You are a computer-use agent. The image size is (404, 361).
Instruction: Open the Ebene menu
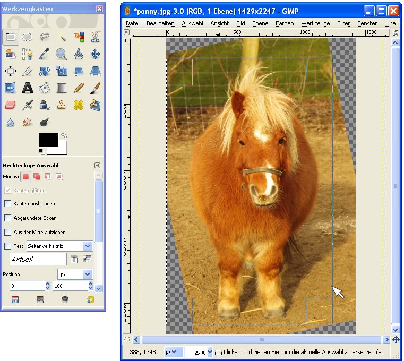point(260,23)
